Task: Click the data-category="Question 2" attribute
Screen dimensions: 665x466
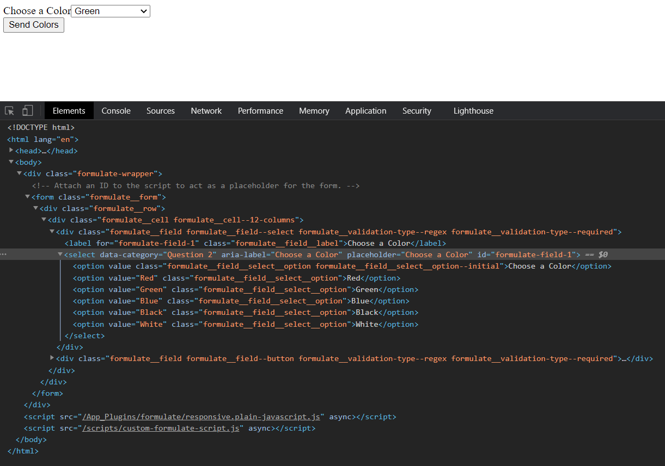Action: point(158,254)
